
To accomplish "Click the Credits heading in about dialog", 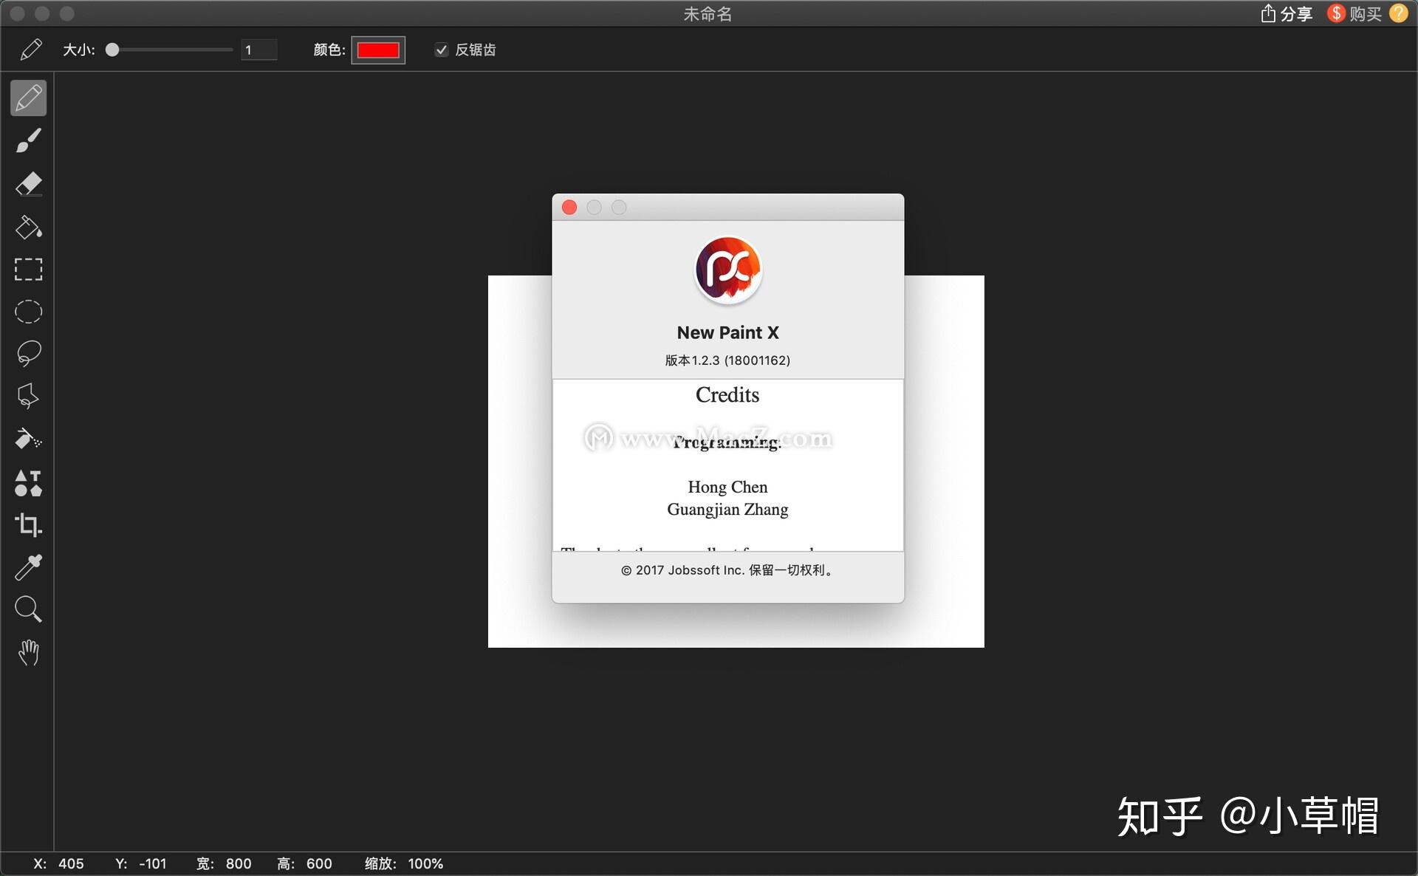I will point(727,395).
